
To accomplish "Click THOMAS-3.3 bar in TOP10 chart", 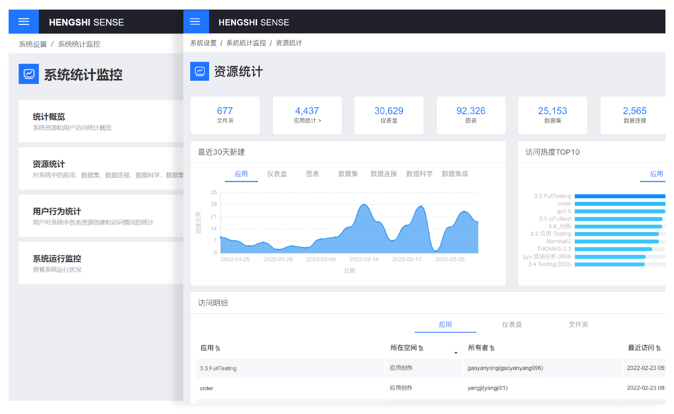I will [x=613, y=249].
